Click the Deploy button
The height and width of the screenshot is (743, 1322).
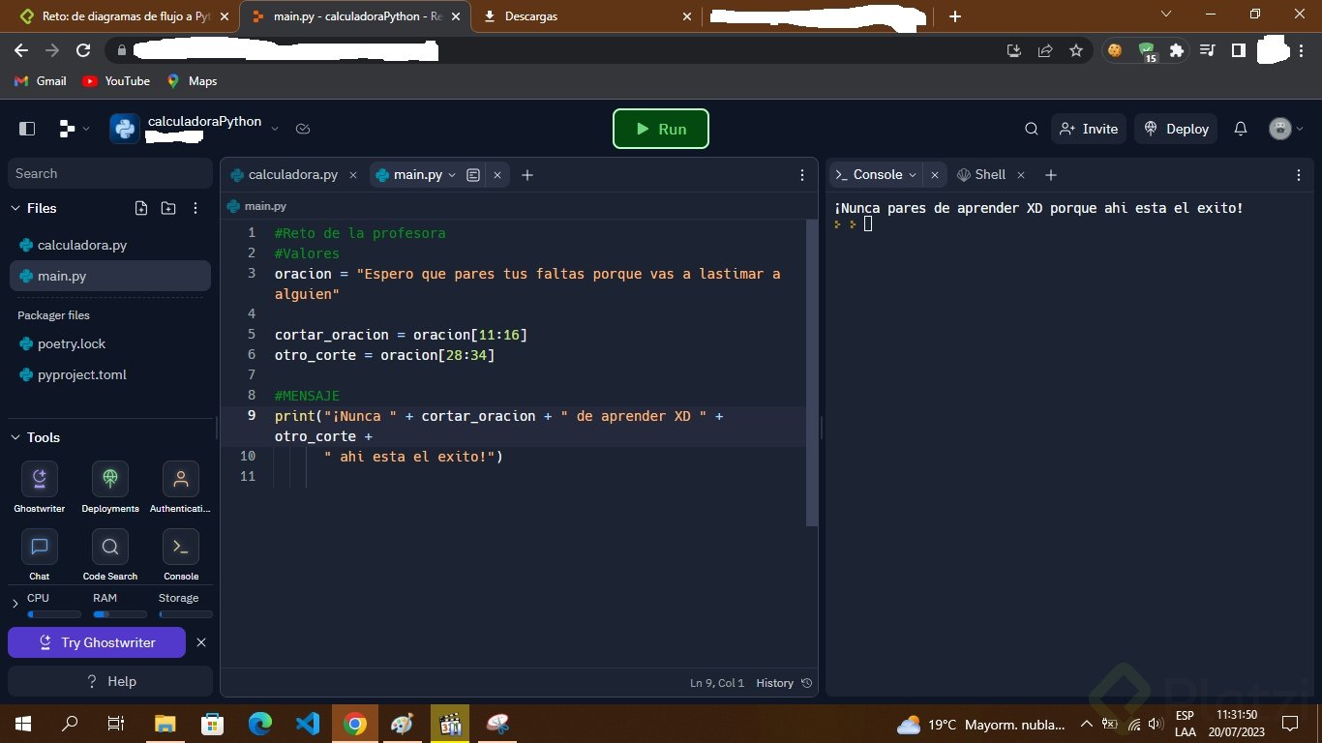1177,129
